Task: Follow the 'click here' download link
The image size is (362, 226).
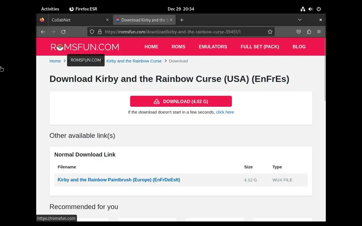Action: (225, 112)
